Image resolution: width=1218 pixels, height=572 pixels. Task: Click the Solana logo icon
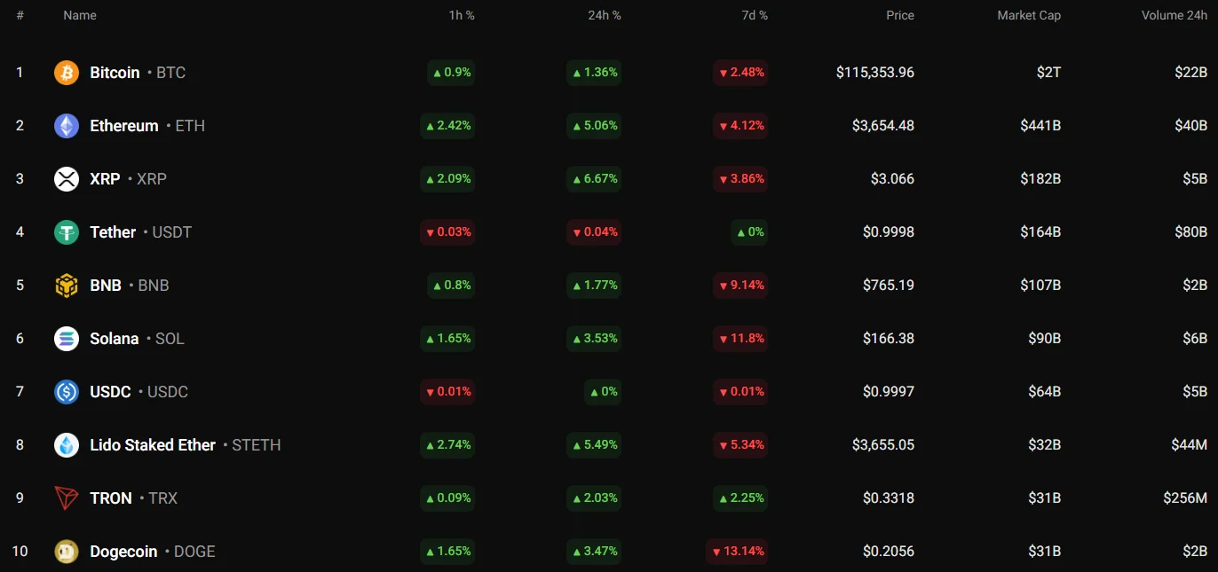[67, 339]
